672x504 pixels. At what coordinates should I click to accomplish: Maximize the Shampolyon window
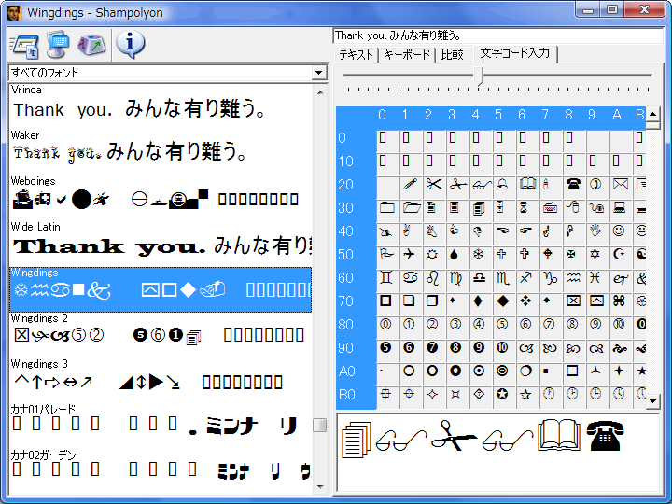[x=612, y=9]
